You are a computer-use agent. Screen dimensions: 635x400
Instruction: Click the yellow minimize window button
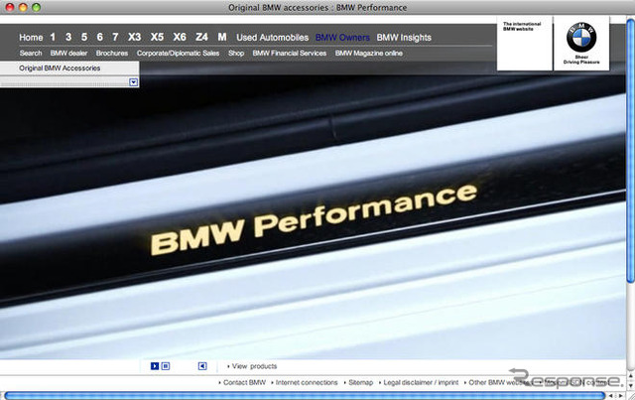click(23, 7)
